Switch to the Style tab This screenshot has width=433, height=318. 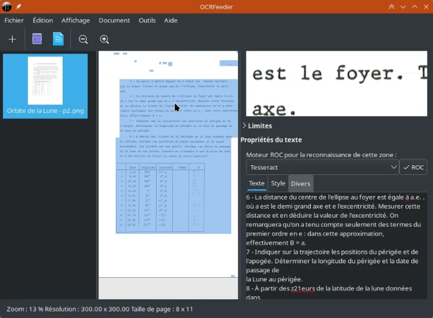(278, 183)
